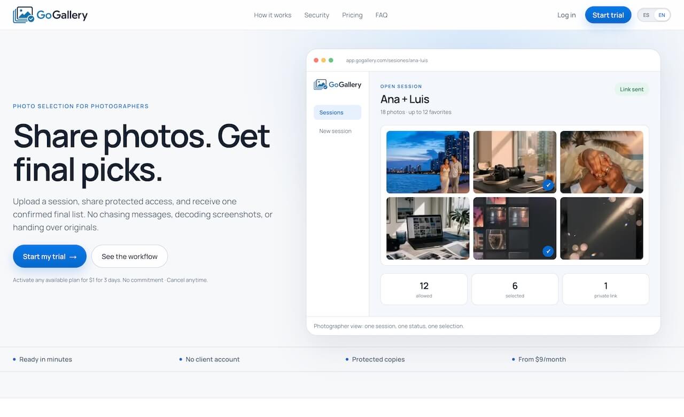Switch language to ES
Screen dimensions: 684x417
point(646,15)
